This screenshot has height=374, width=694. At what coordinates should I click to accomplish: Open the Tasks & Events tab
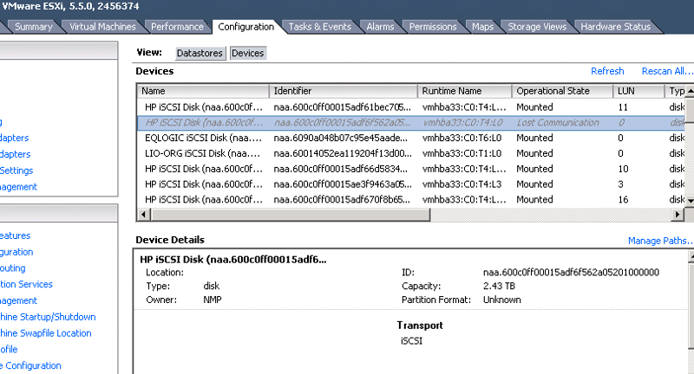click(x=319, y=27)
